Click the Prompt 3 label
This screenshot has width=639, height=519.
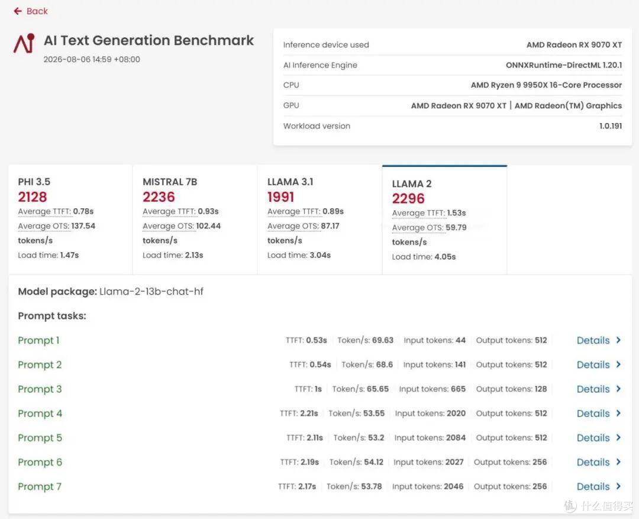coord(40,389)
